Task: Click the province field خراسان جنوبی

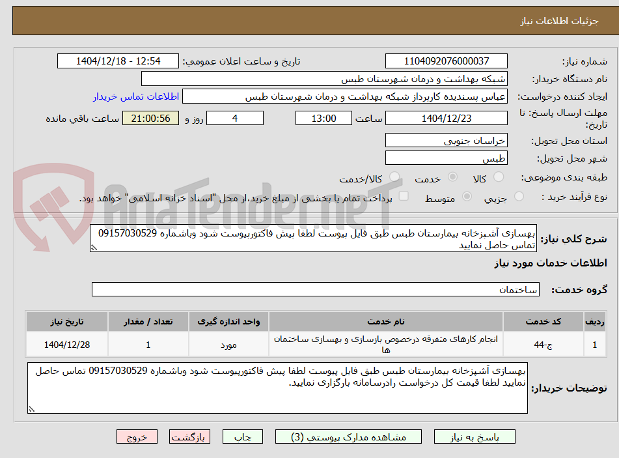Action: (446, 141)
